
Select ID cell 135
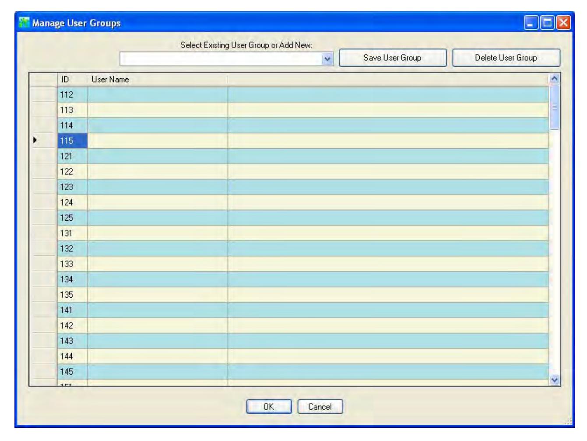click(73, 295)
